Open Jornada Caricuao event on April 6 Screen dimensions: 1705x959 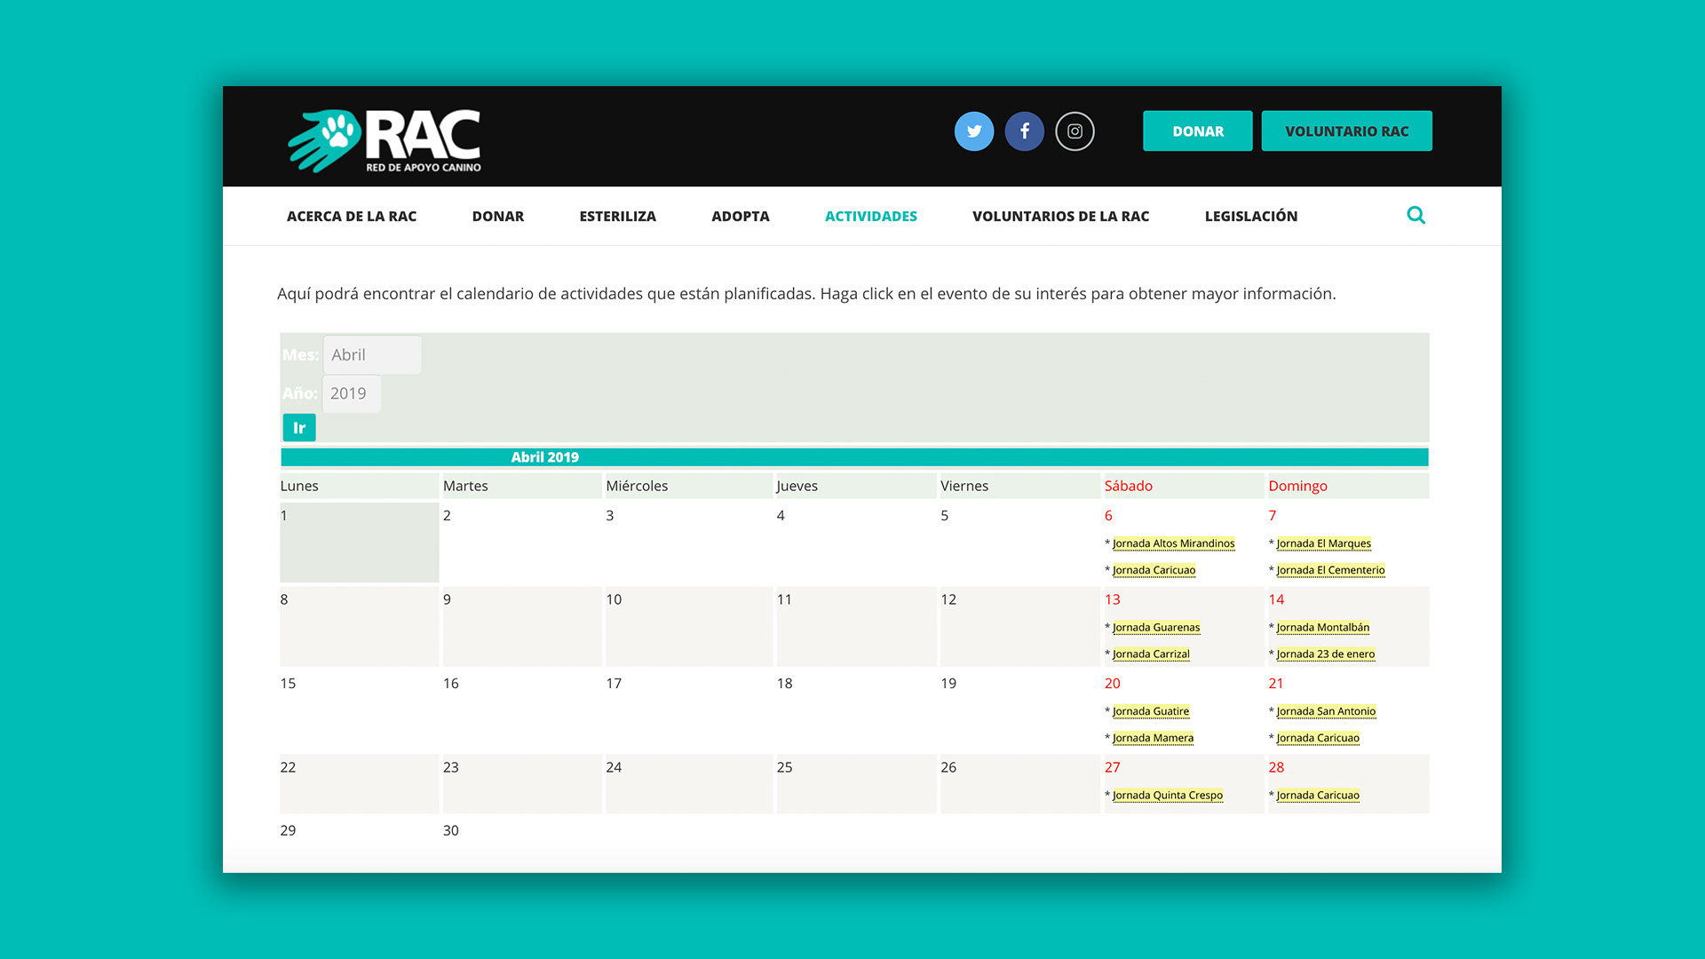(1154, 570)
